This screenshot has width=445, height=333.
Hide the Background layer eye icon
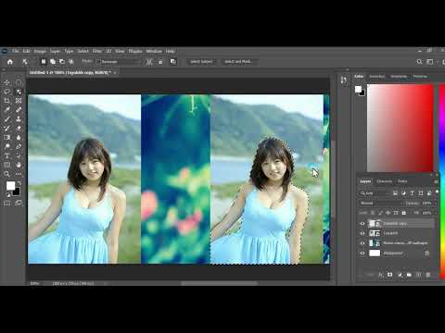coord(362,253)
